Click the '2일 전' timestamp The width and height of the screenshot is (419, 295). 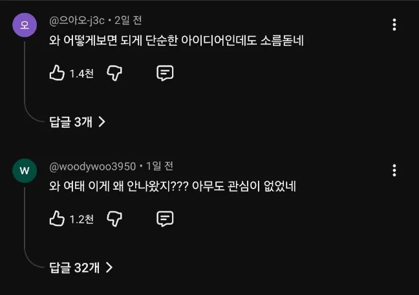pos(128,21)
